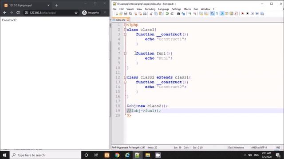Open the Encoding menu
Viewport: 284px width, 159px height.
[x=150, y=9]
